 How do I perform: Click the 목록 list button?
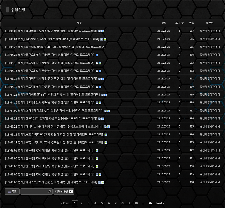click(12, 191)
